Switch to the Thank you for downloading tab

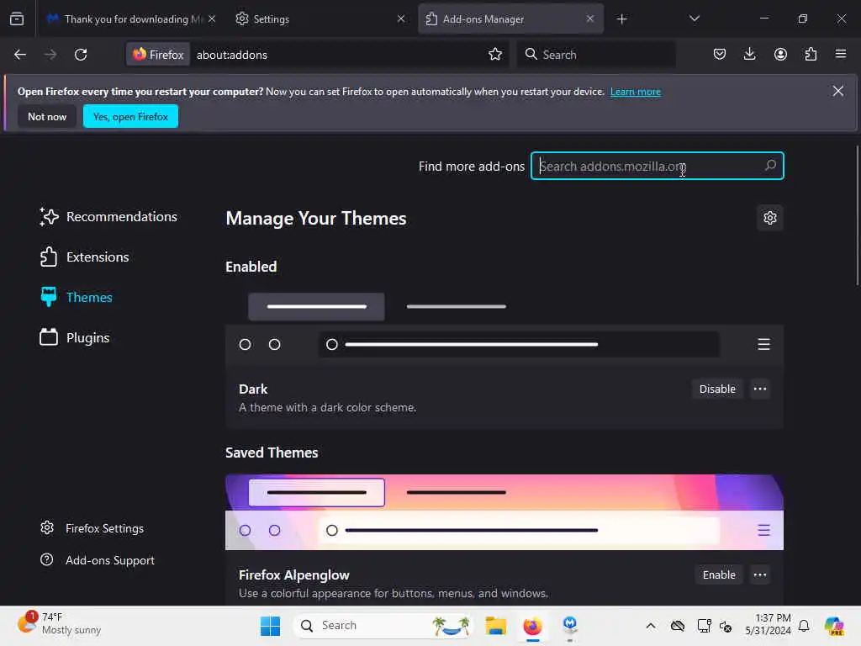pyautogui.click(x=130, y=19)
